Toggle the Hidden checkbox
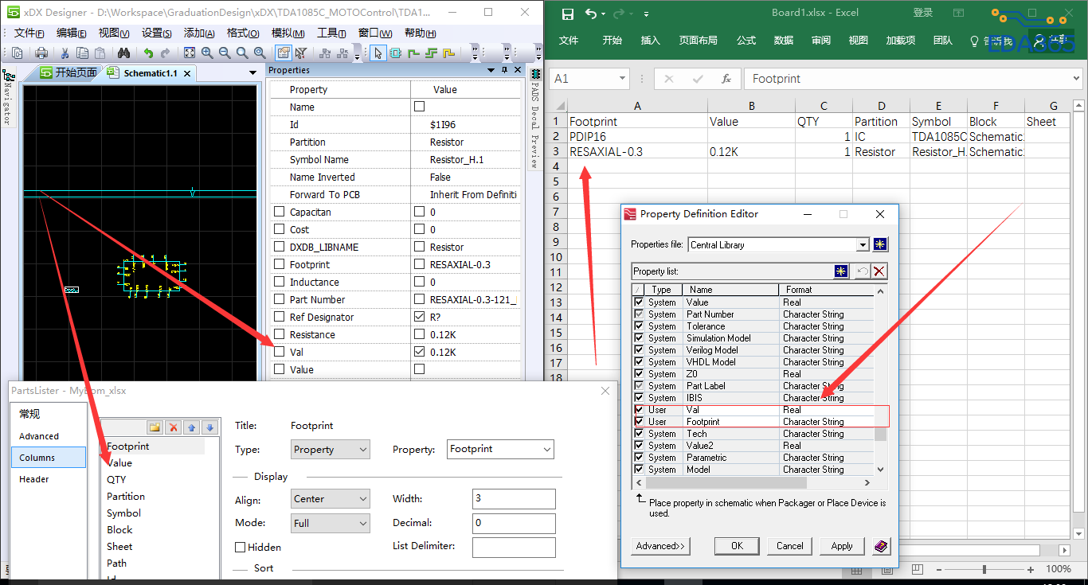 pos(241,548)
